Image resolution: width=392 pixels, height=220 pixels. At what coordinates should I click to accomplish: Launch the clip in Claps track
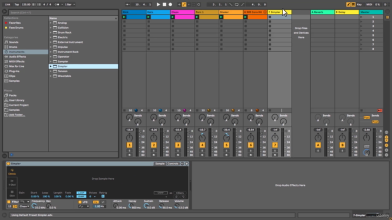(173, 17)
